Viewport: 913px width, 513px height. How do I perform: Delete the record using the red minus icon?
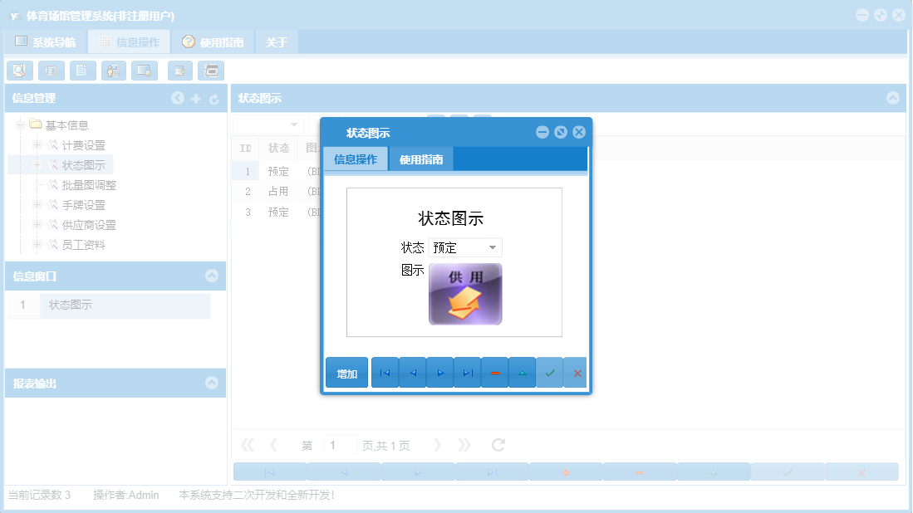pyautogui.click(x=494, y=373)
